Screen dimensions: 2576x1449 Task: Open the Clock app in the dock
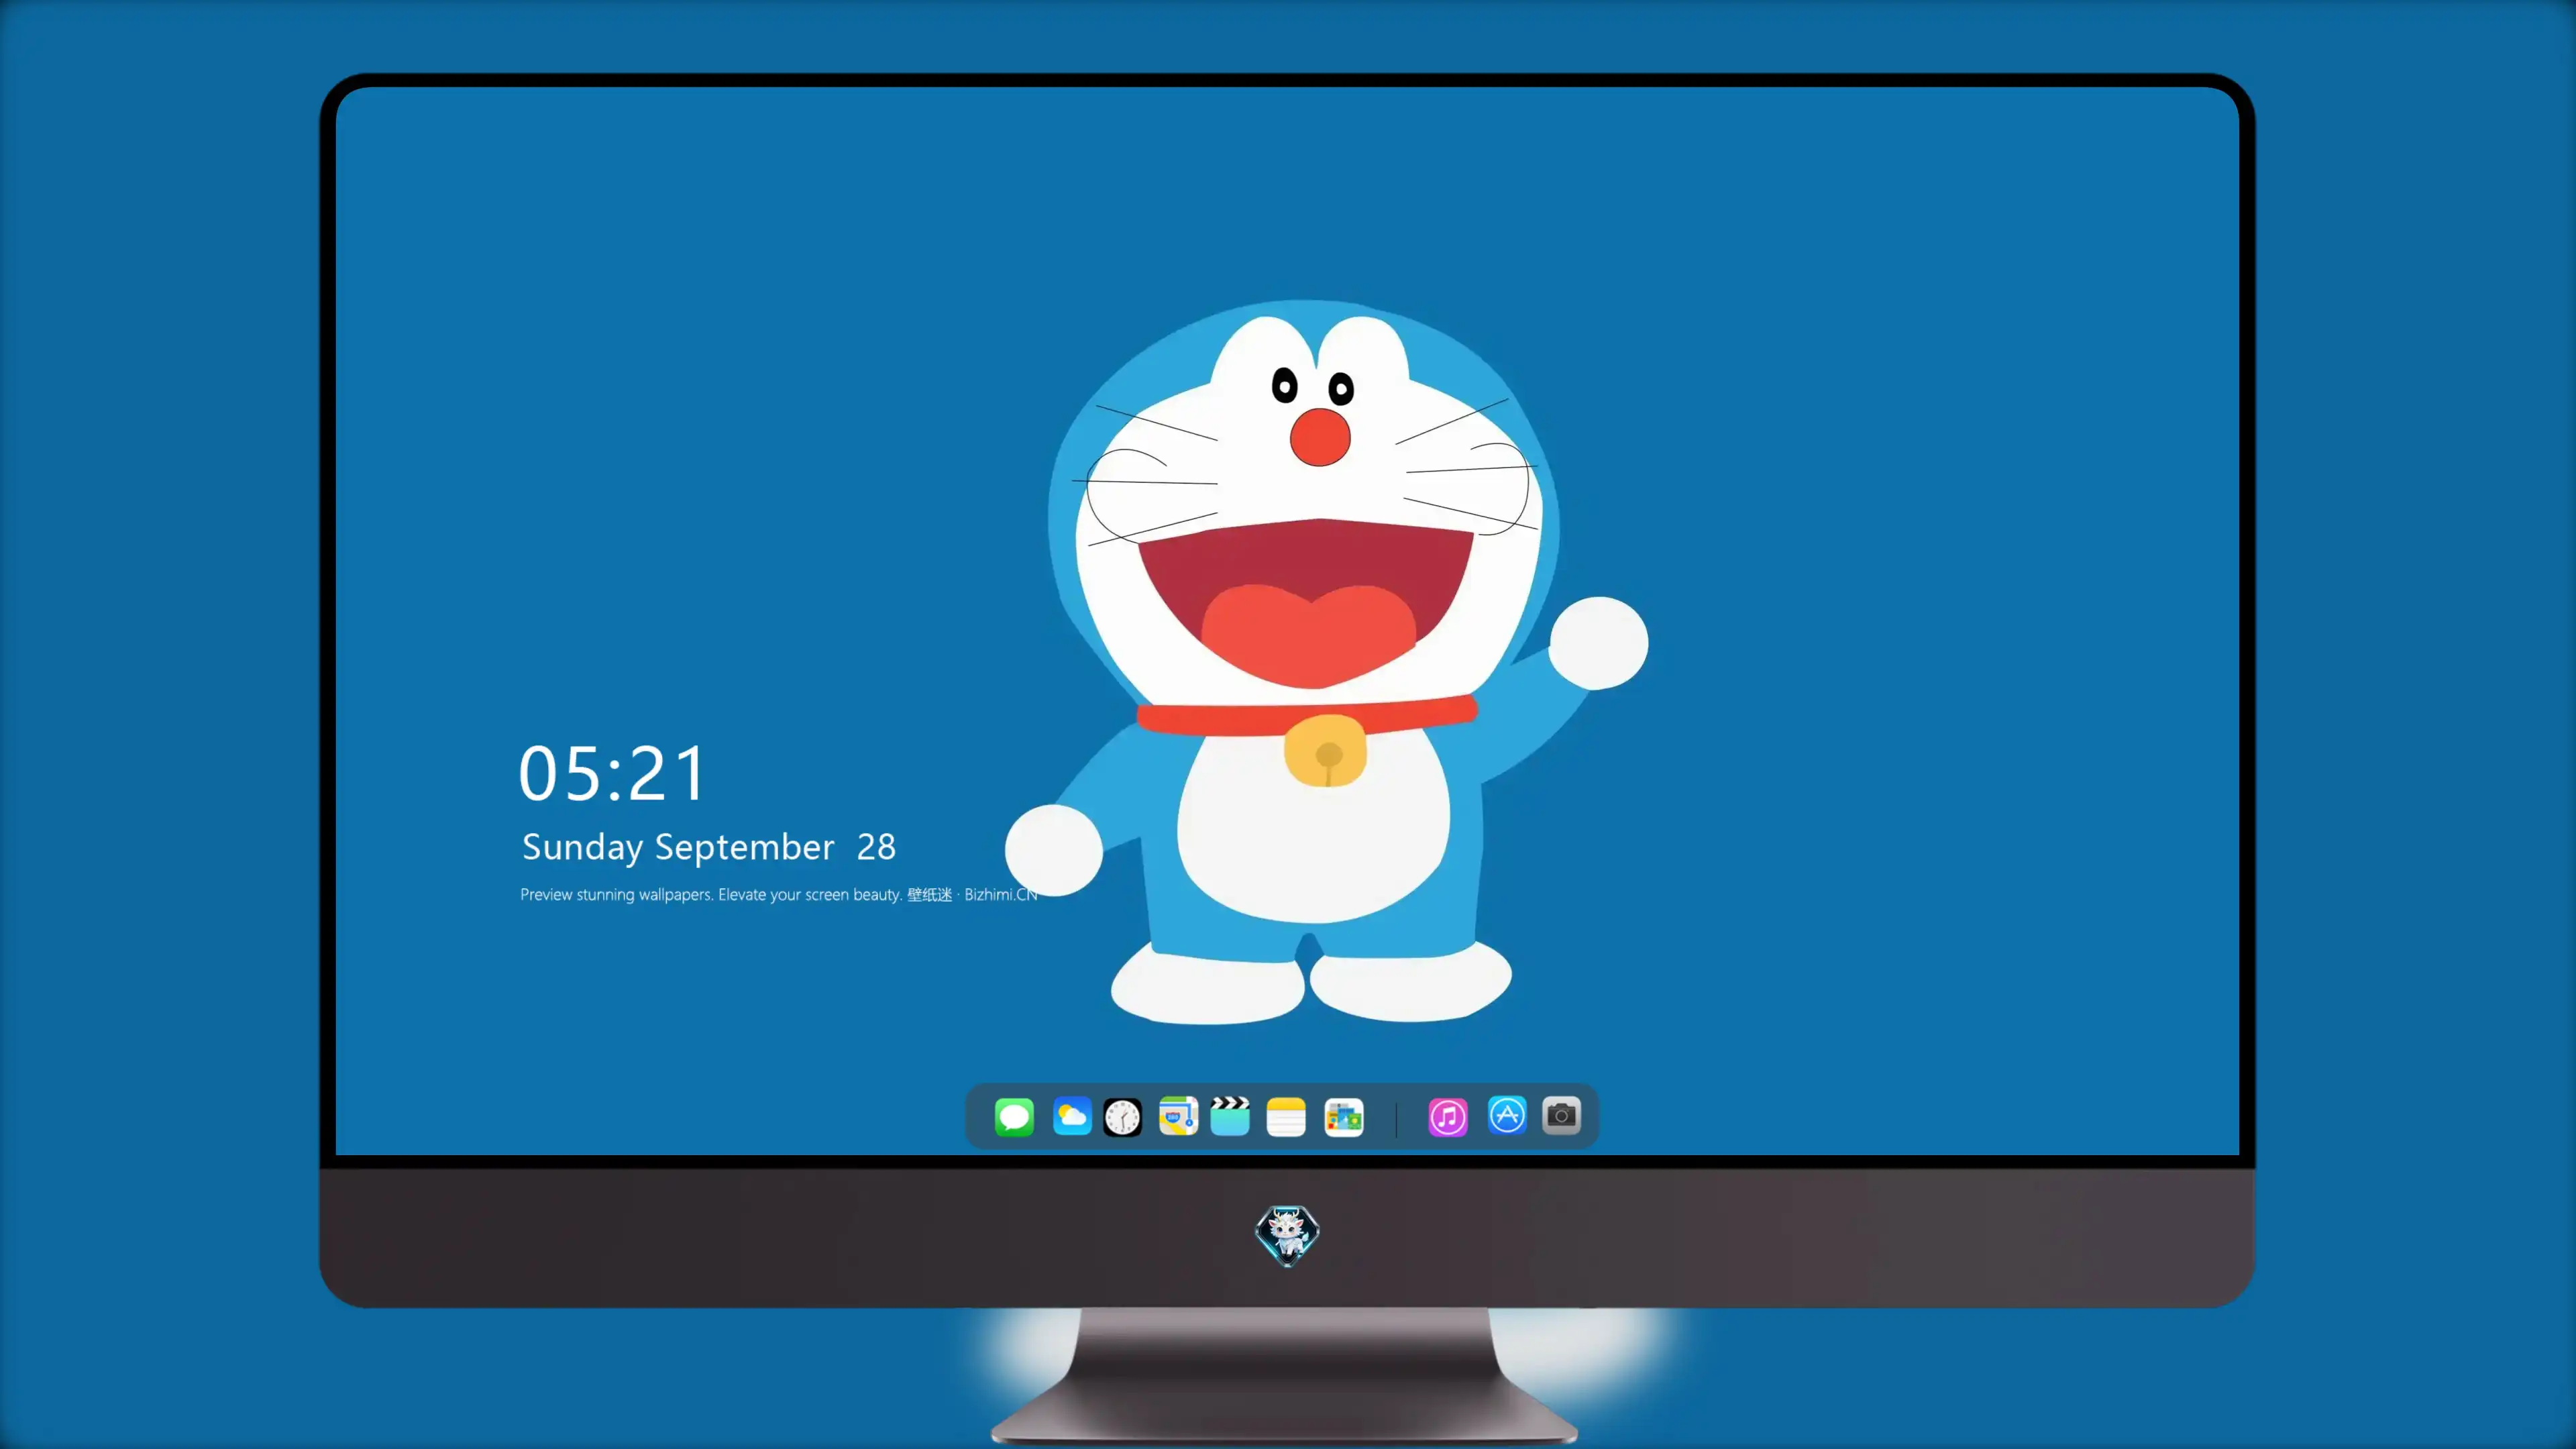coord(1122,1117)
